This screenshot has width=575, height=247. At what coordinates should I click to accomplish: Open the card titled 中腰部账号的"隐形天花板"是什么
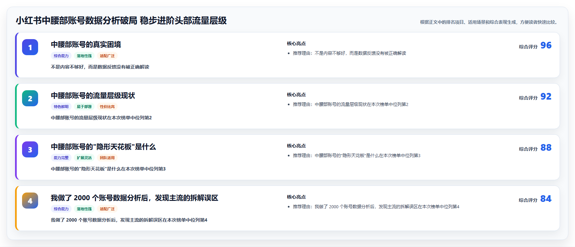(103, 147)
